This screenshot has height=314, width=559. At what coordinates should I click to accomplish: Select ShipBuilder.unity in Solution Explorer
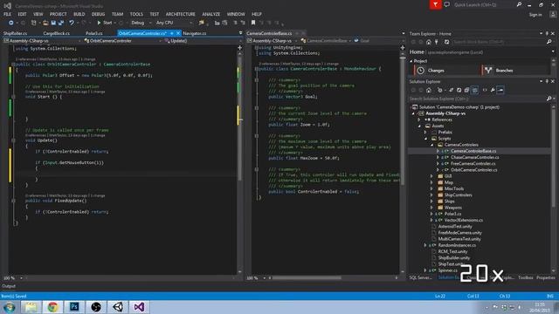click(x=454, y=258)
